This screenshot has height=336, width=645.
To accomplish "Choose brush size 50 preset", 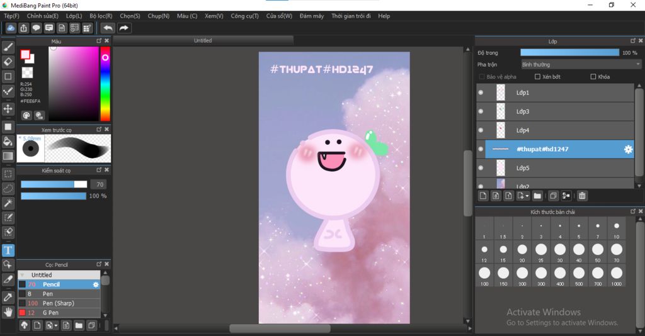I will (x=597, y=249).
